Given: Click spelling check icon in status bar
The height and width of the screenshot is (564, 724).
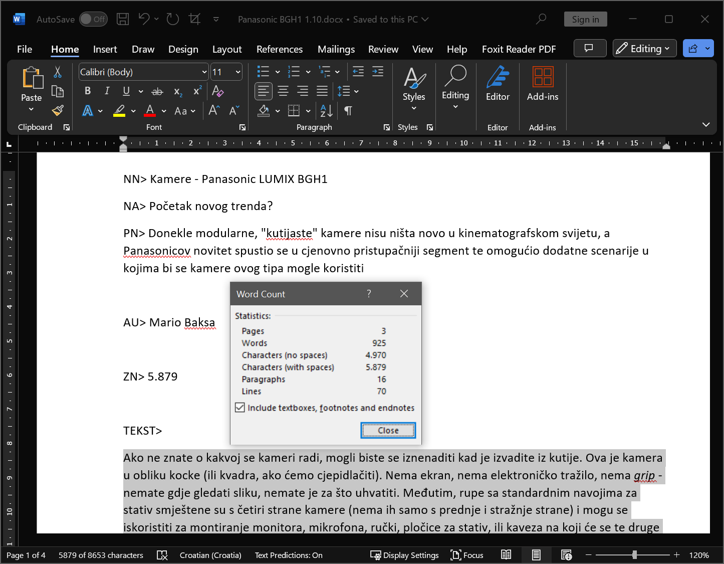Looking at the screenshot, I should click(x=162, y=555).
